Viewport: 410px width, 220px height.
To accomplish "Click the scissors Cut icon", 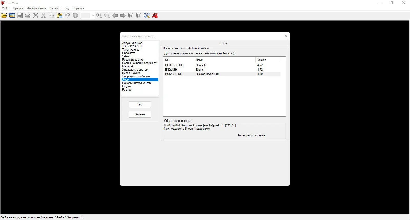I will pos(44,15).
